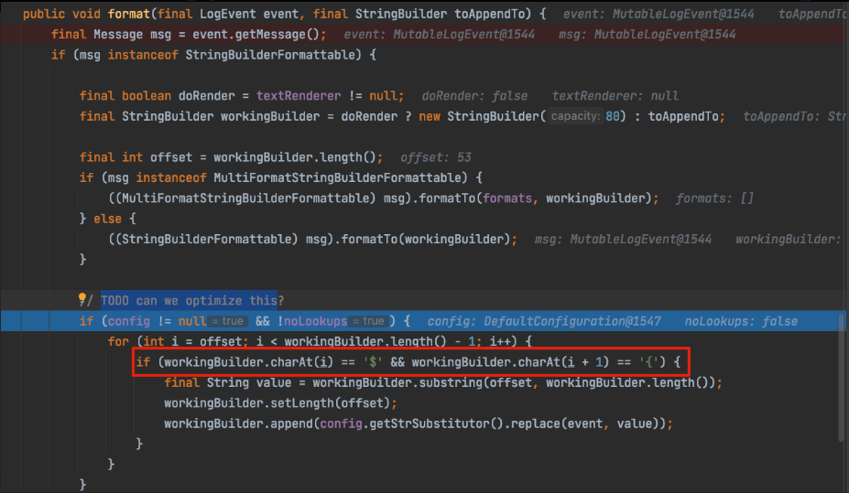Screen dimensions: 849x493
Task: Click 'workingBuilder.charAt(i)' in the boxed condition
Action: tap(249, 362)
